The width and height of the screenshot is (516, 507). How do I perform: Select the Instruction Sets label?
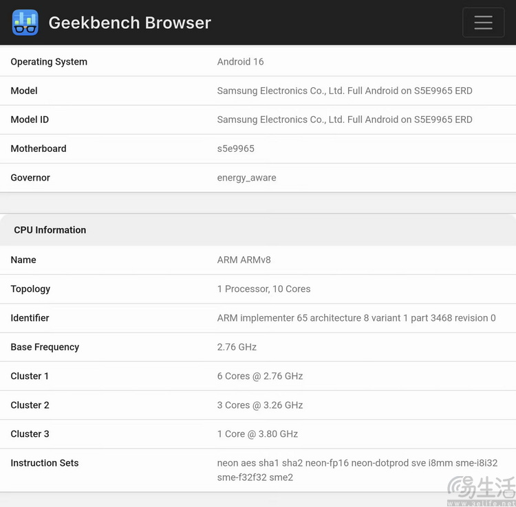pos(45,463)
